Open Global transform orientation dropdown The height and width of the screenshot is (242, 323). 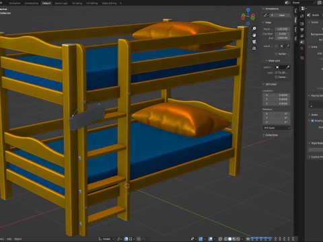tap(106, 239)
